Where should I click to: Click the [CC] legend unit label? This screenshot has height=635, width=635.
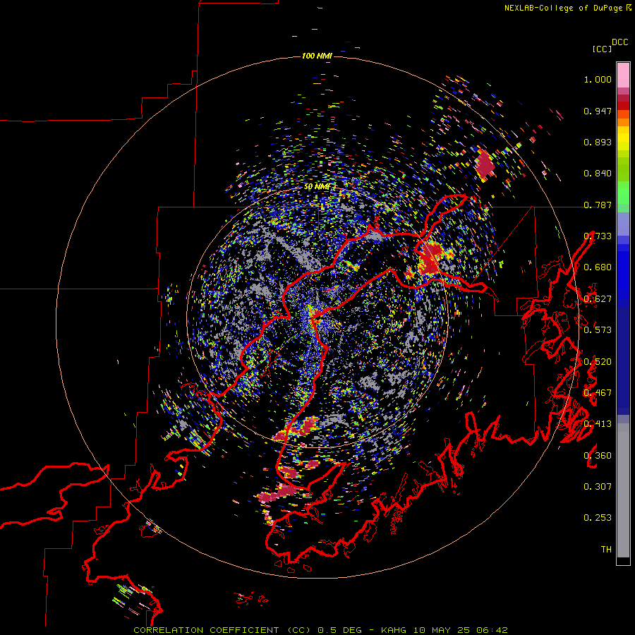[602, 49]
